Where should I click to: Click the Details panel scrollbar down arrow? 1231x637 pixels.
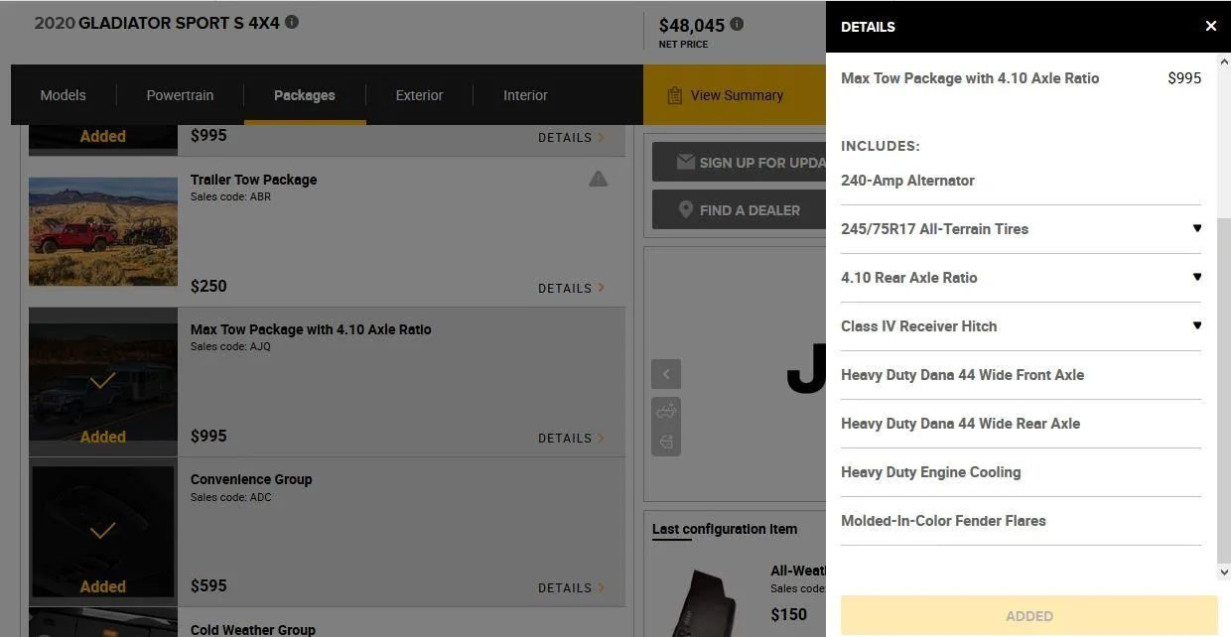[x=1224, y=573]
